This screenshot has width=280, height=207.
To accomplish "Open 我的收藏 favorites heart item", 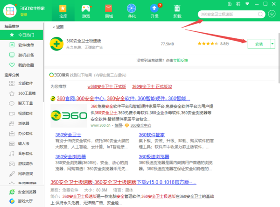I will 26,65.
